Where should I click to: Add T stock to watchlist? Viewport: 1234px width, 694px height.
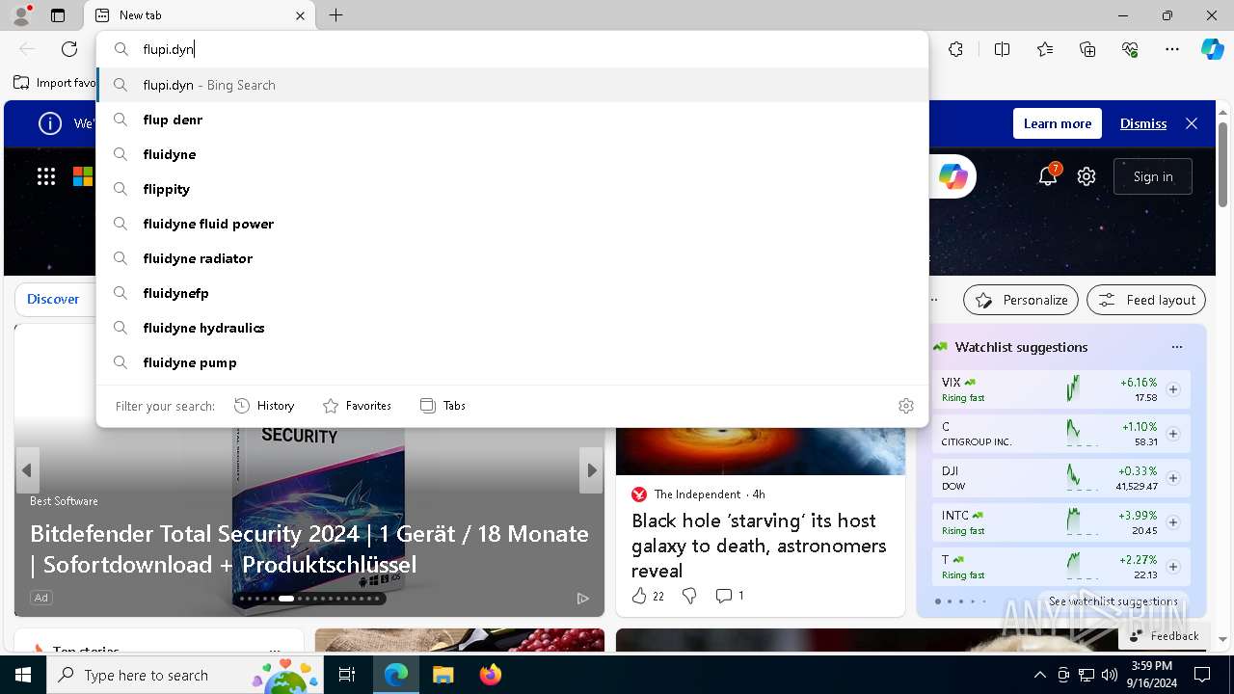tap(1173, 567)
